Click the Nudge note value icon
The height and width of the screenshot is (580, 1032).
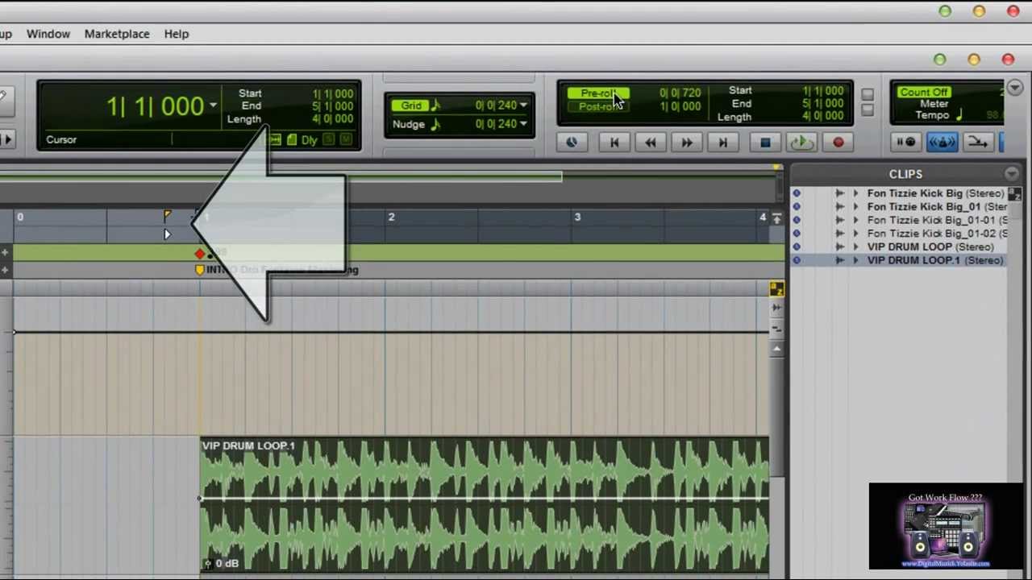(x=435, y=124)
